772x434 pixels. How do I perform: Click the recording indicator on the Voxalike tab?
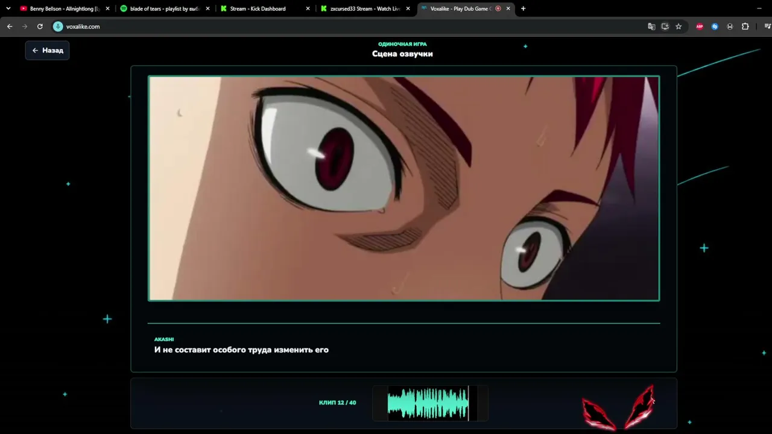[498, 8]
